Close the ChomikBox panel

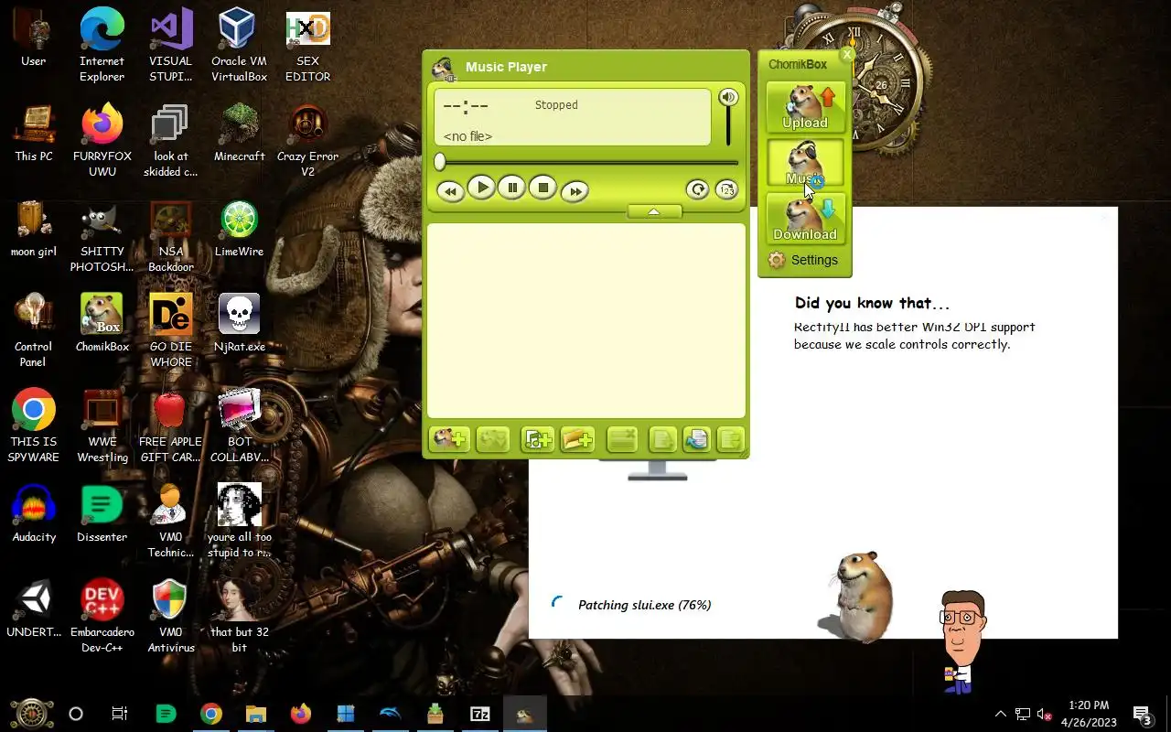847,55
